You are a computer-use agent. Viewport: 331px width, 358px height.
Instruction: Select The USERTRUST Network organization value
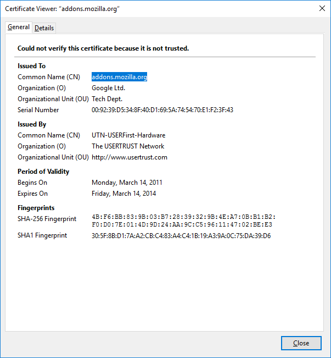tap(128, 146)
